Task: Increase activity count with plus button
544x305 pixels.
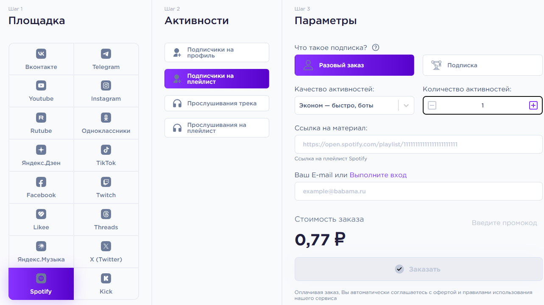Action: (533, 105)
